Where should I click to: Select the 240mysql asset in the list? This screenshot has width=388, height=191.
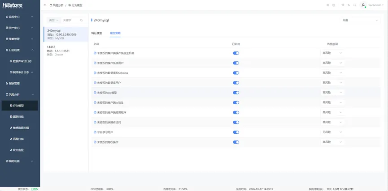click(66, 34)
